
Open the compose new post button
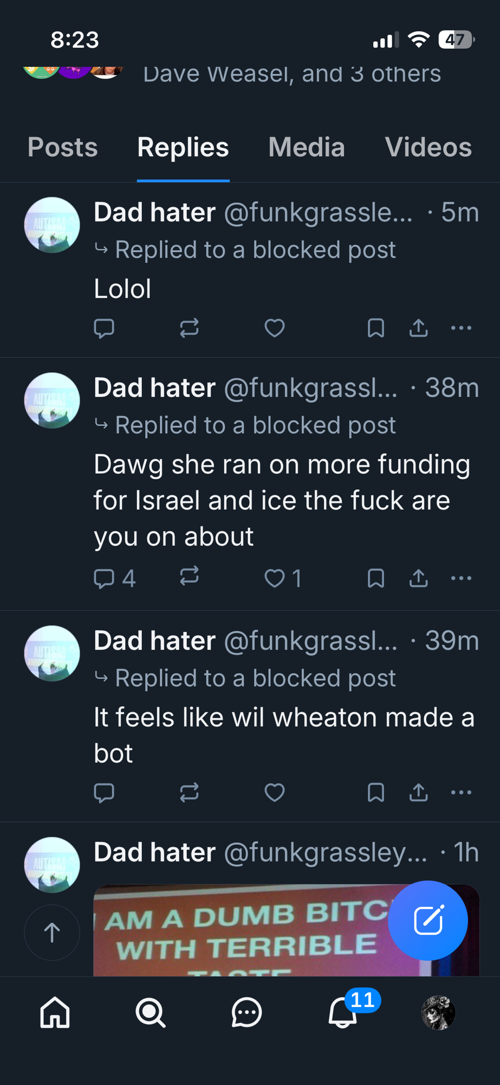[x=428, y=920]
